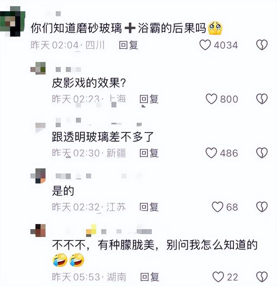Image resolution: width=277 pixels, height=286 pixels.
Task: Dislike the 湖南 reply with 22 likes
Action: (x=262, y=277)
